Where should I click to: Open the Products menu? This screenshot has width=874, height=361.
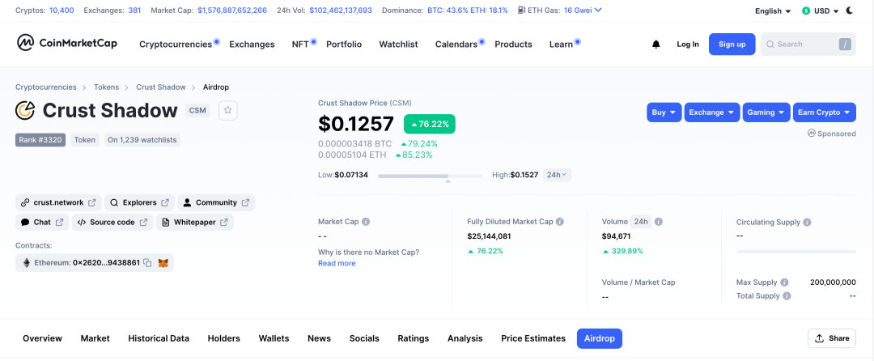point(513,45)
